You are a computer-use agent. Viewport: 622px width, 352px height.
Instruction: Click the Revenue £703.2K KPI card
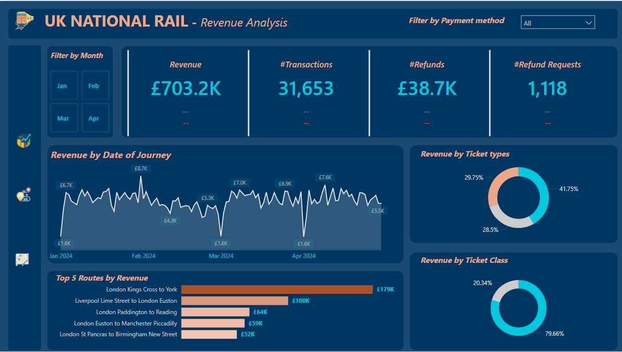(186, 89)
